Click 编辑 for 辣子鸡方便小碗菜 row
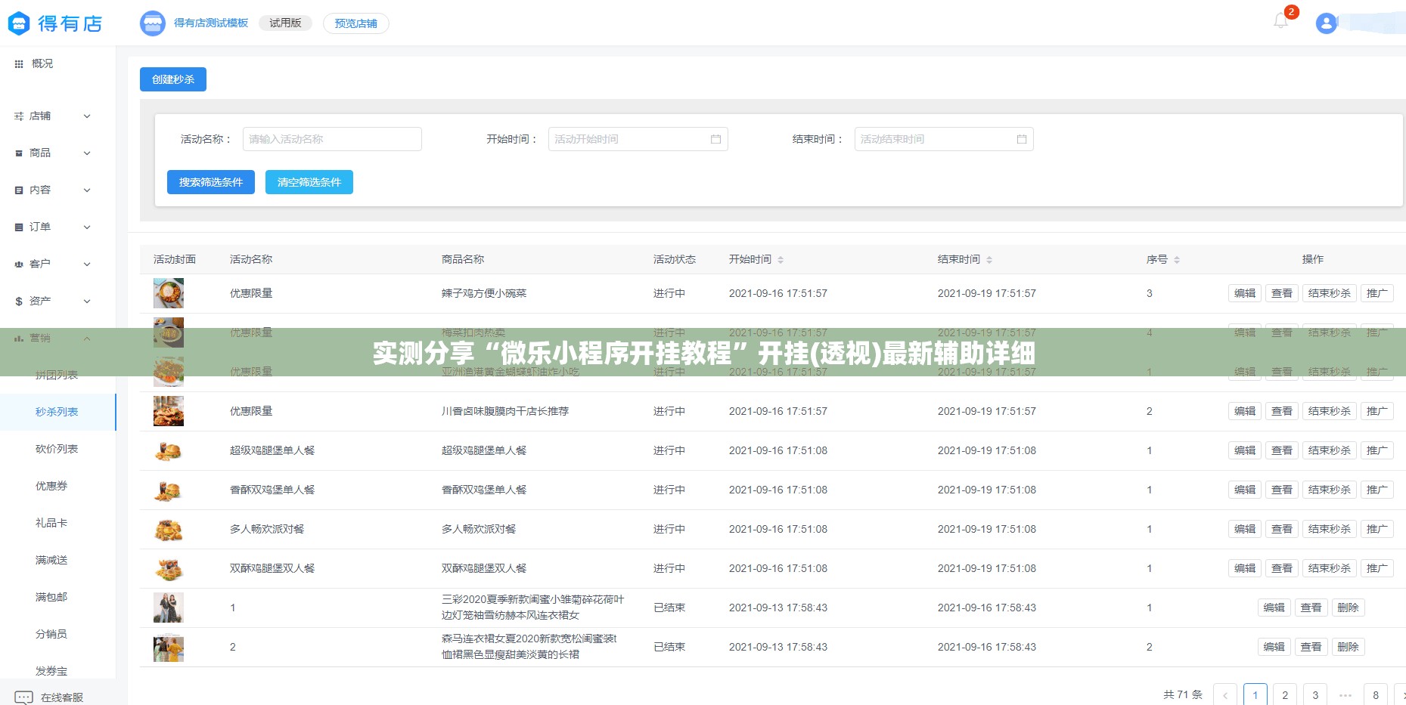Viewport: 1406px width, 705px height. [1245, 293]
